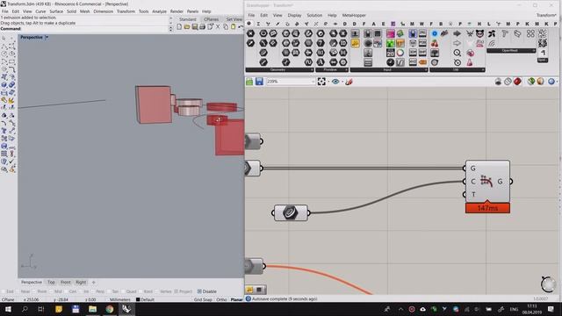Click the Cut icon in Rhino toolbar
Viewport: 562px width, 316px height.
click(x=218, y=27)
